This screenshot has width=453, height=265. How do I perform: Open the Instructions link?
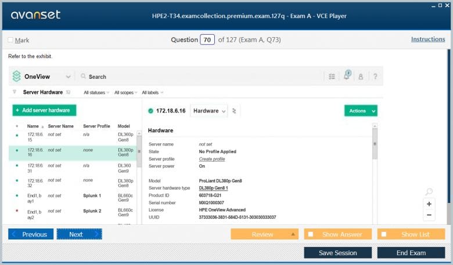pos(427,39)
